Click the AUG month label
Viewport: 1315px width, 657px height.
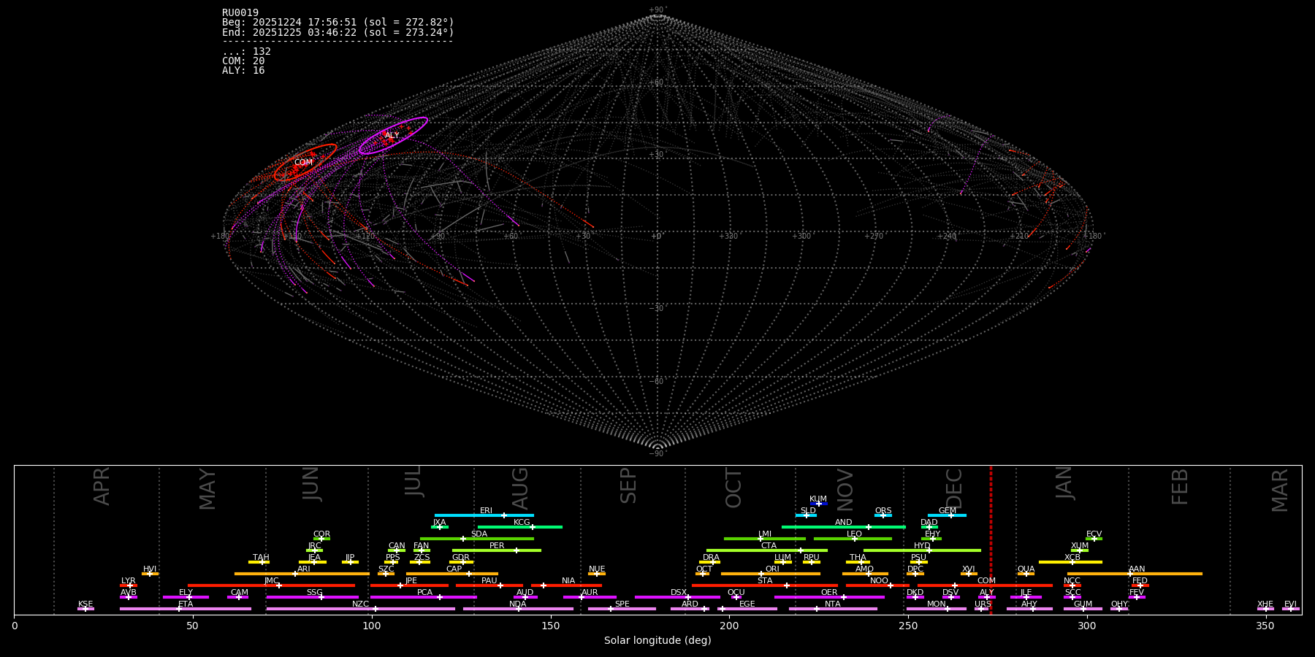[x=520, y=488]
